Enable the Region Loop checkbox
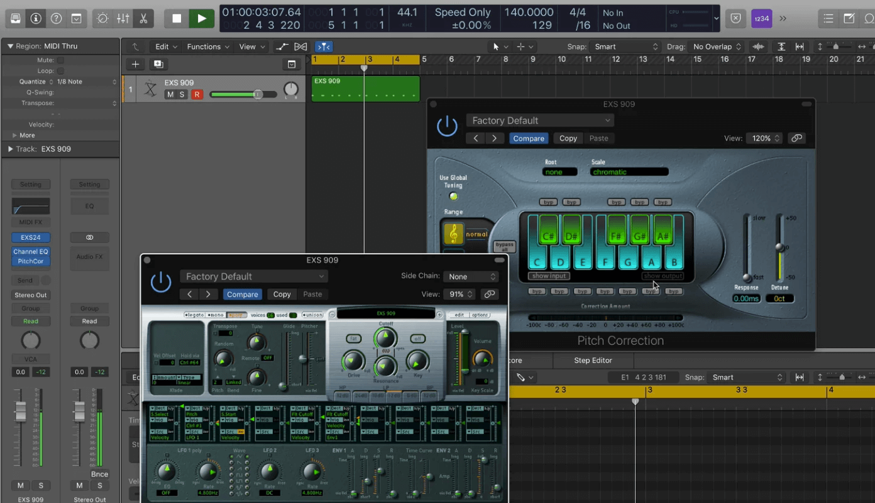This screenshot has height=503, width=875. [x=60, y=71]
